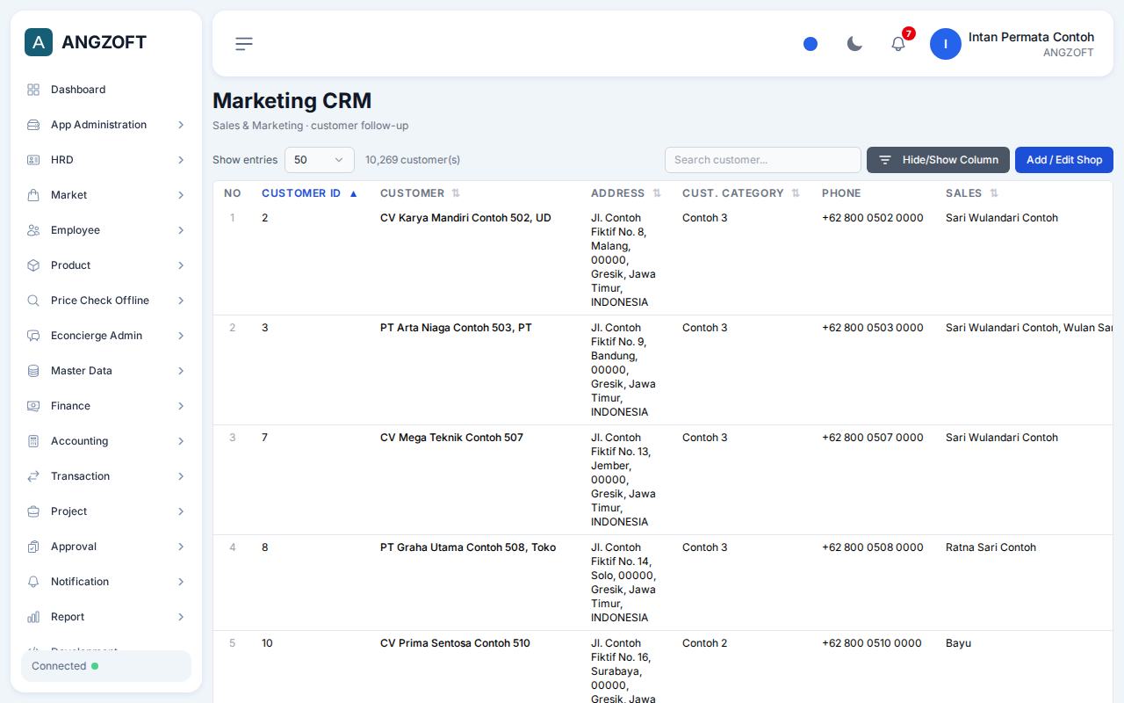Click Hide/Show Column button
Screen dimensions: 1124x703
point(938,160)
